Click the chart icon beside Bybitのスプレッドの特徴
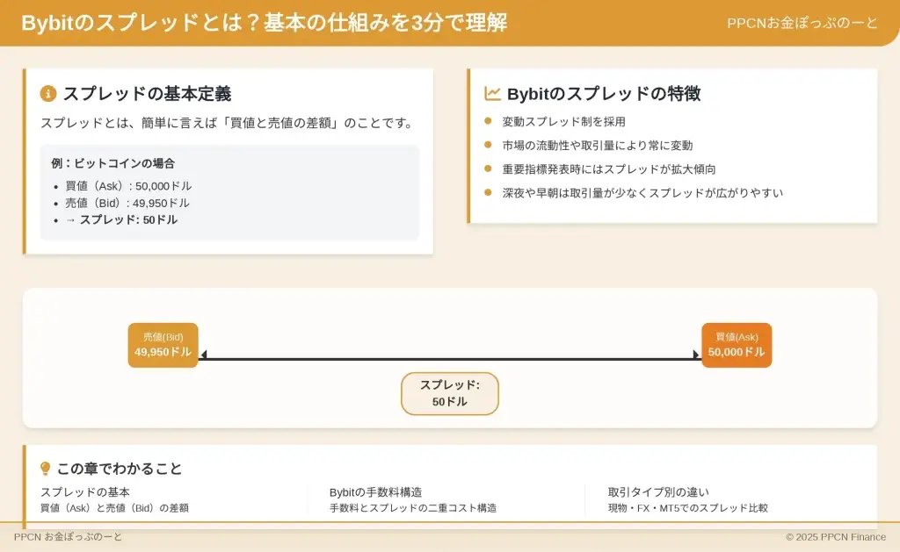 point(492,94)
